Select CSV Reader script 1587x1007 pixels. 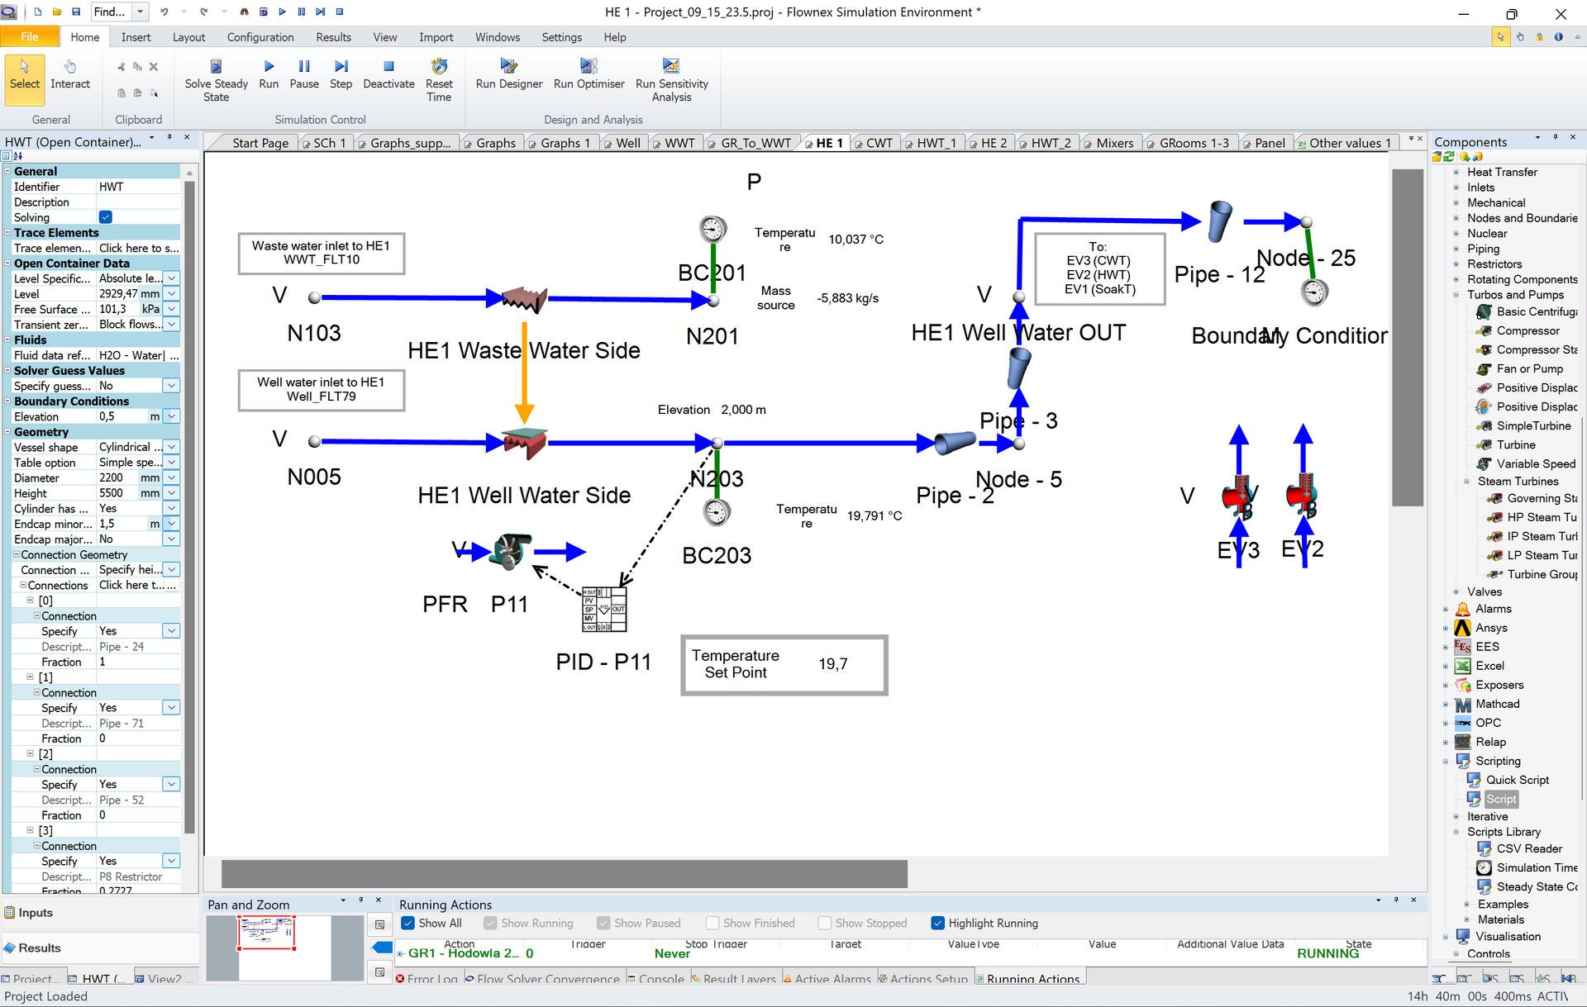tap(1529, 848)
